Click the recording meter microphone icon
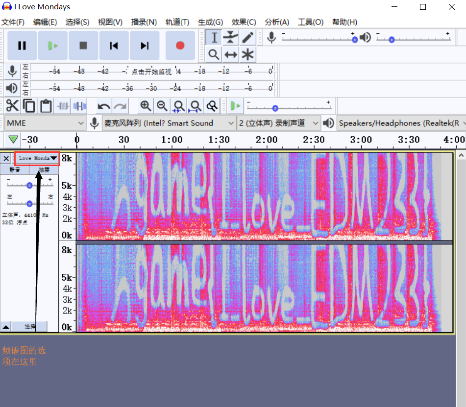Image resolution: width=466 pixels, height=407 pixels. pyautogui.click(x=12, y=72)
